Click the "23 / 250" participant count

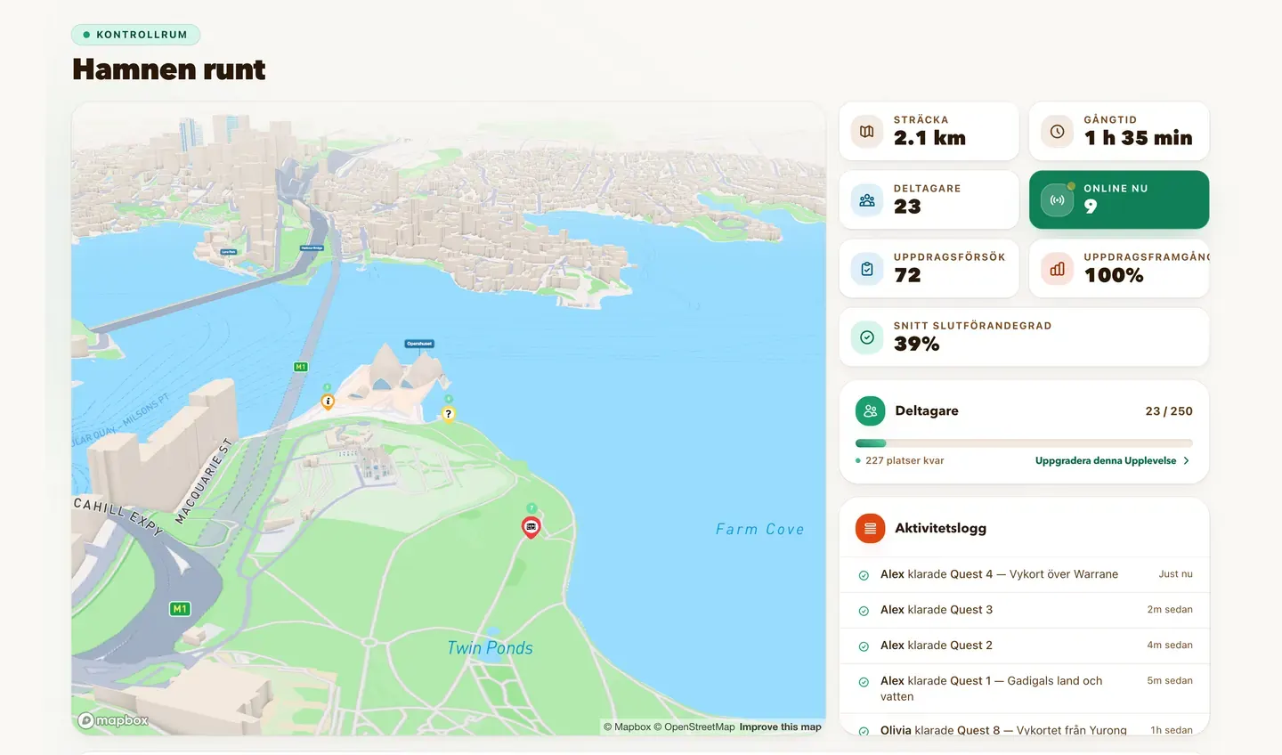[x=1169, y=411]
